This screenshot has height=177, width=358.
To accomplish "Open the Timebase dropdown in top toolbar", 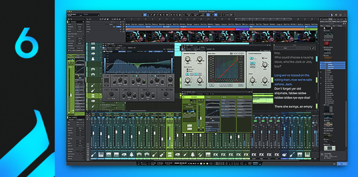I will 196,15.
